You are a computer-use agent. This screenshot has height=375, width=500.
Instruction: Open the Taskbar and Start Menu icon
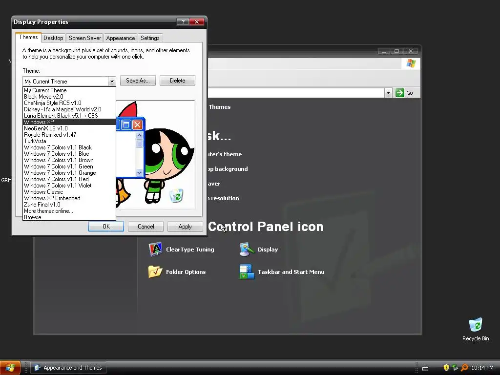(x=247, y=271)
